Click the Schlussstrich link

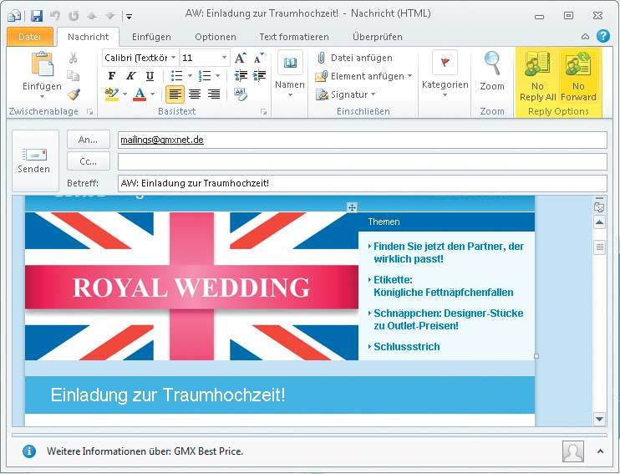[x=406, y=346]
